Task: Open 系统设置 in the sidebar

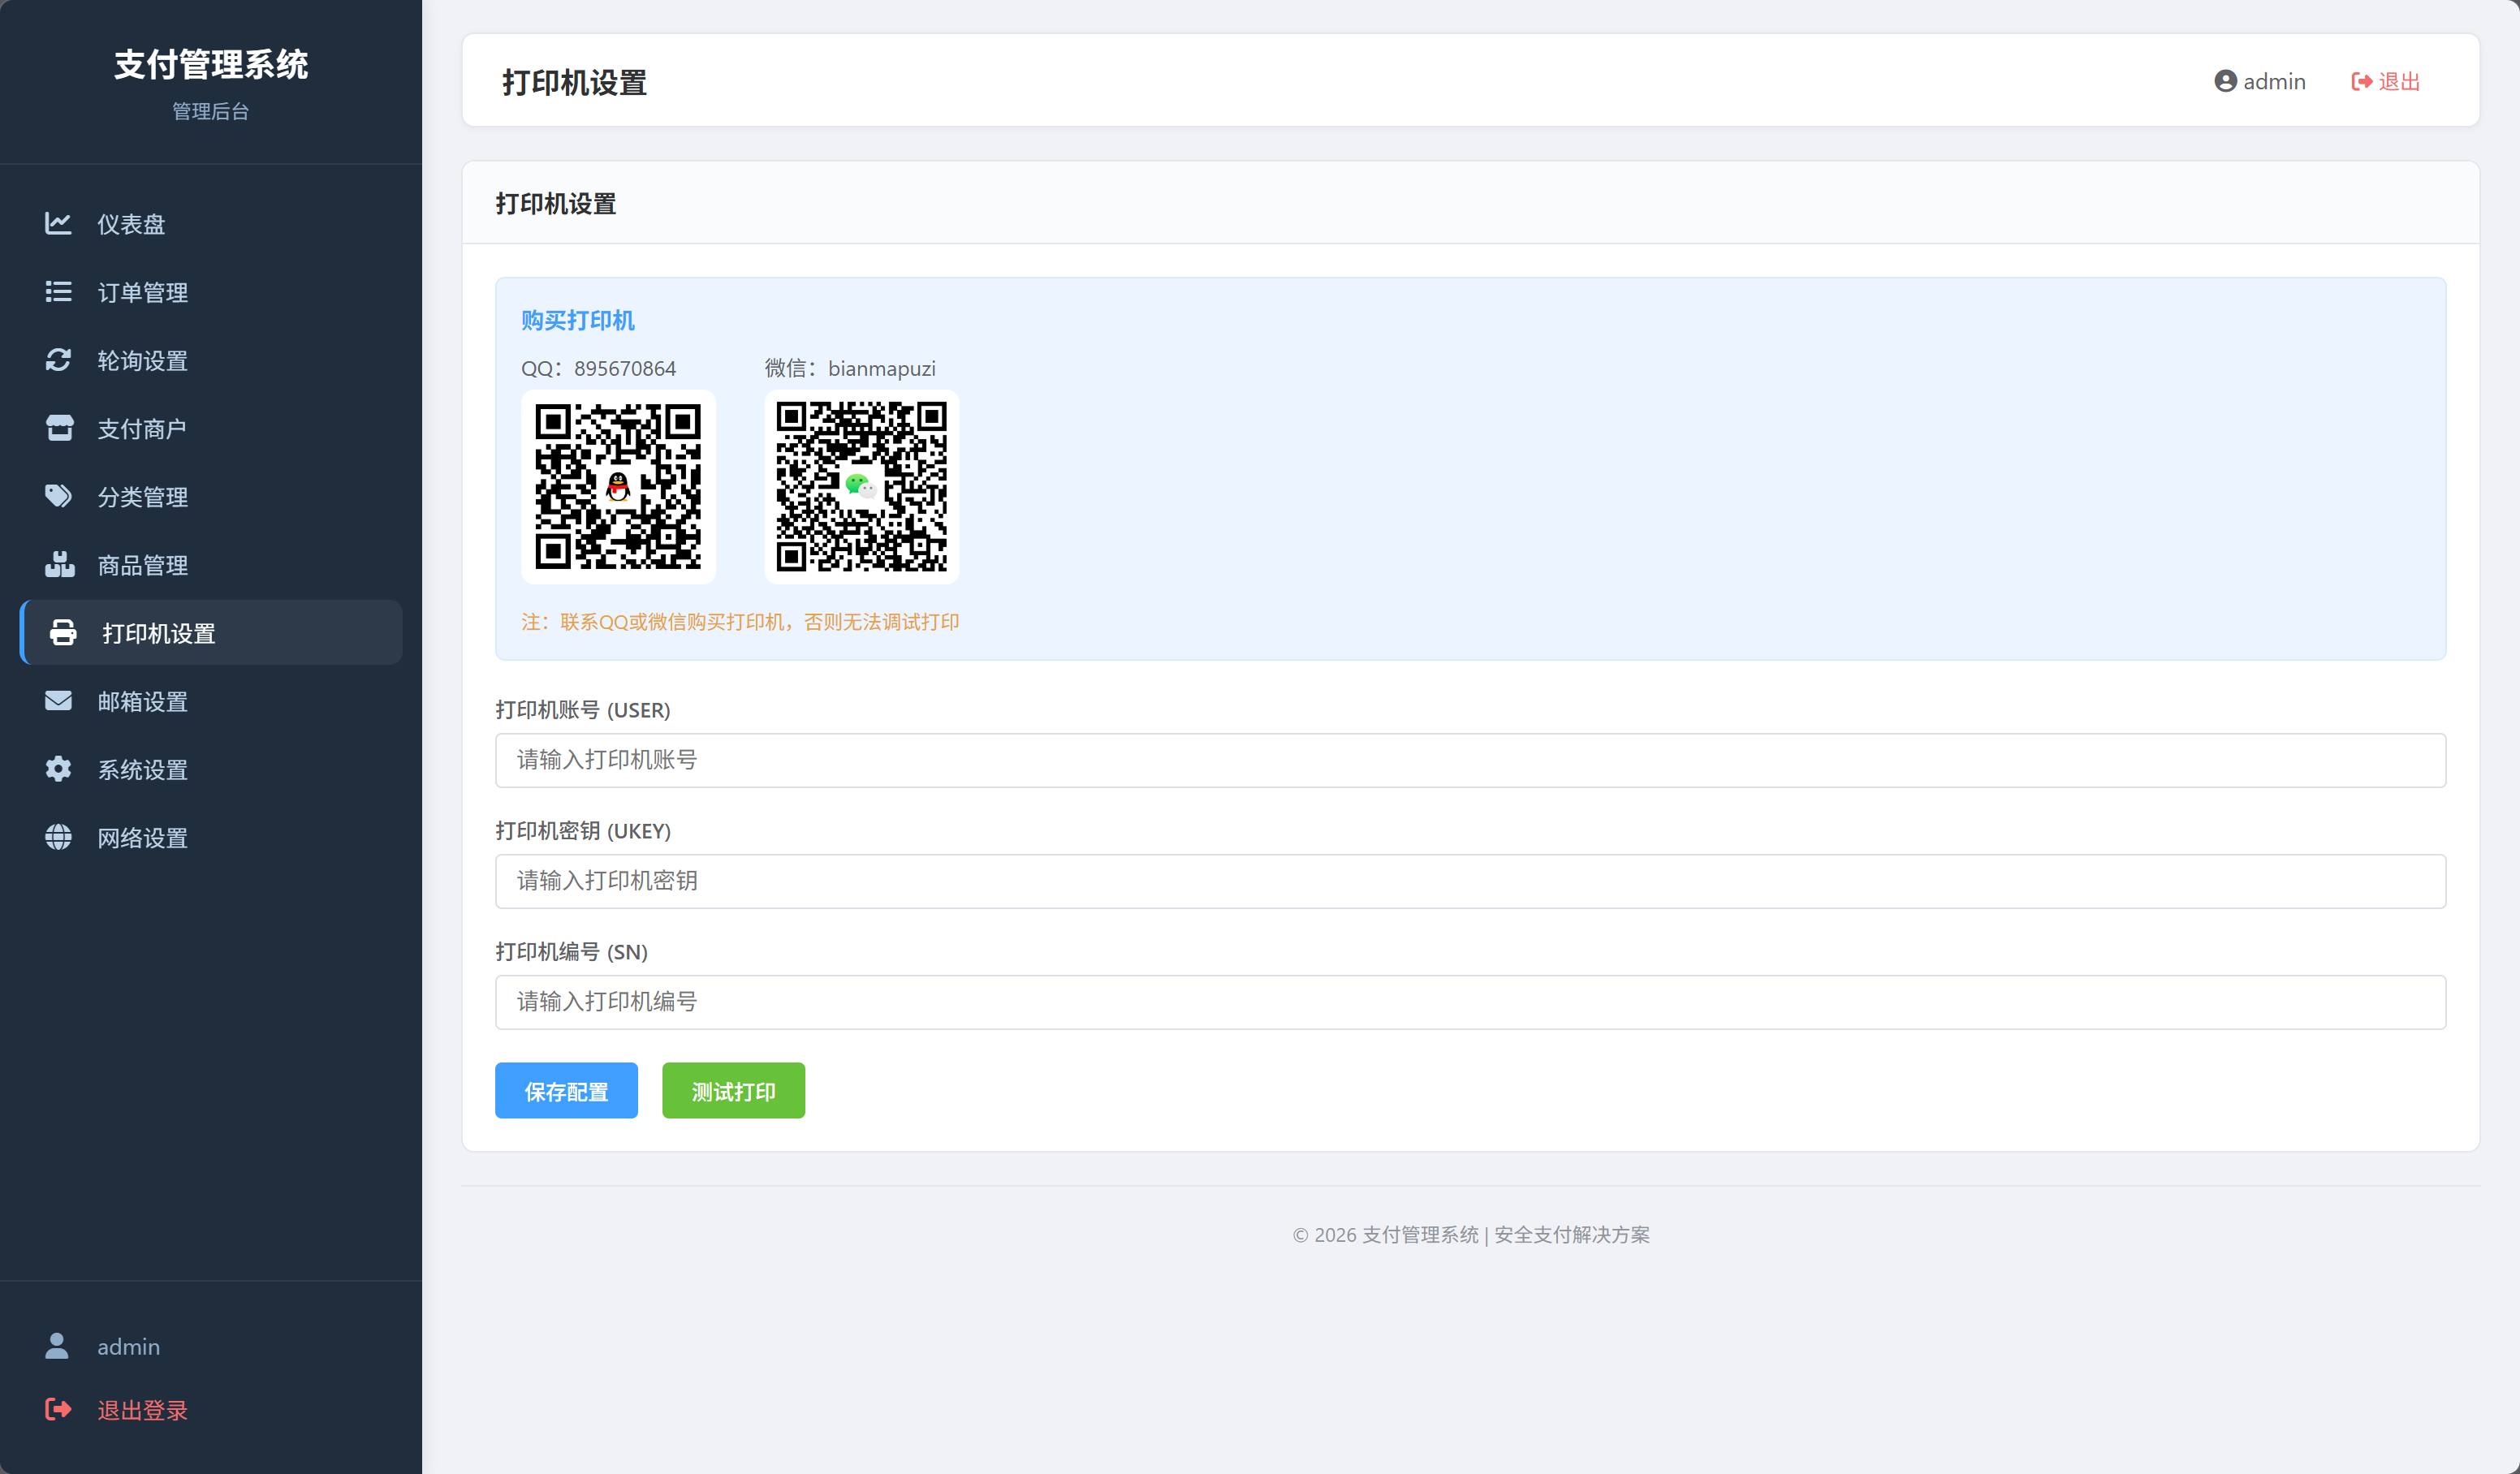Action: 211,769
